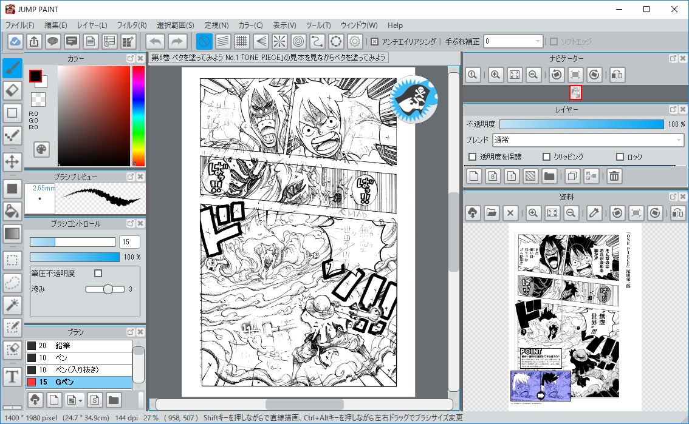Click the brush size field showing 15
Image resolution: width=689 pixels, height=424 pixels.
tap(129, 242)
